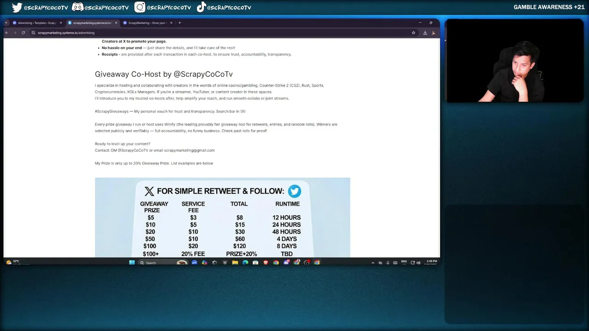Click the microphone tray icon
Screen dimensions: 589x331
pos(387,263)
